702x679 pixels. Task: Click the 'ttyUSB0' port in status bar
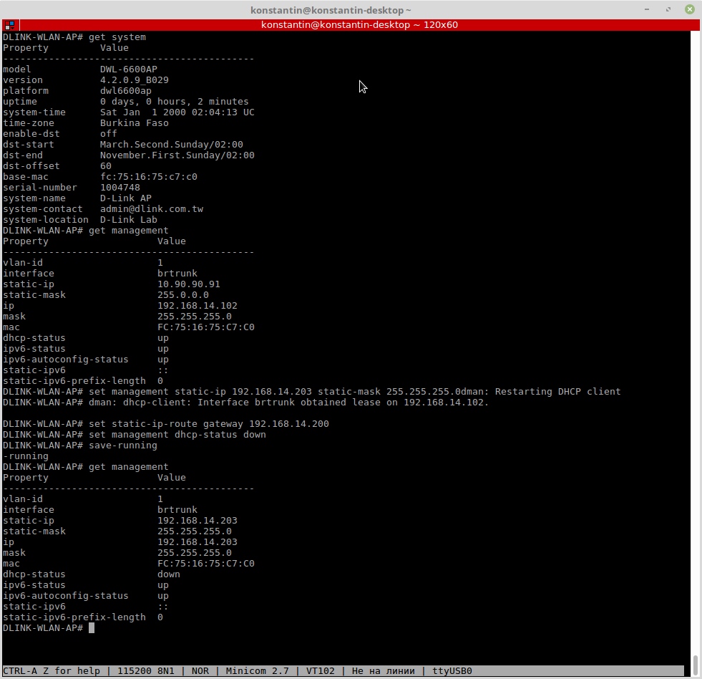452,671
